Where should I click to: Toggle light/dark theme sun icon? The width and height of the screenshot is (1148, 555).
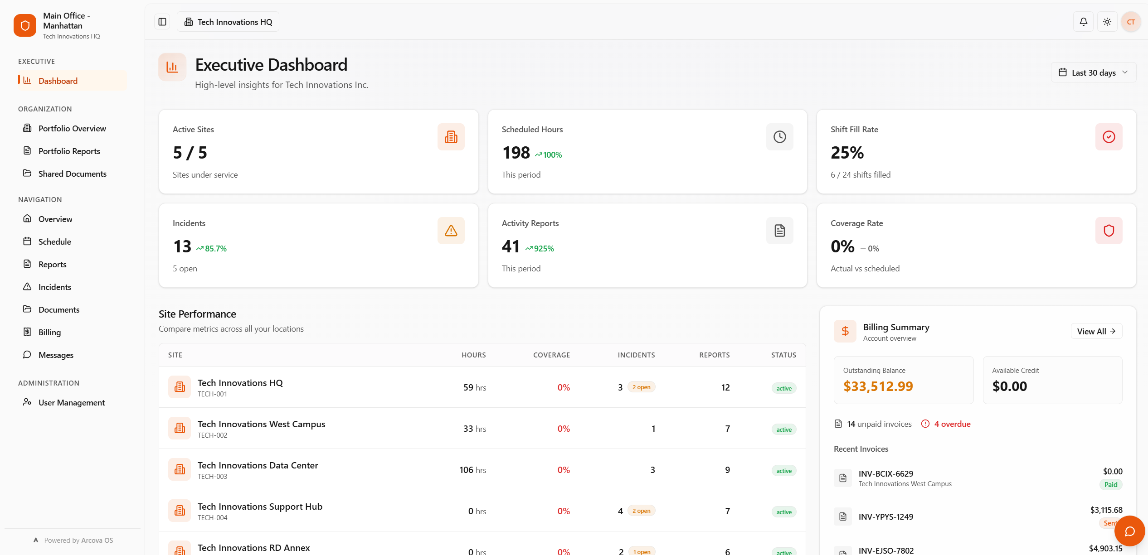pyautogui.click(x=1107, y=22)
